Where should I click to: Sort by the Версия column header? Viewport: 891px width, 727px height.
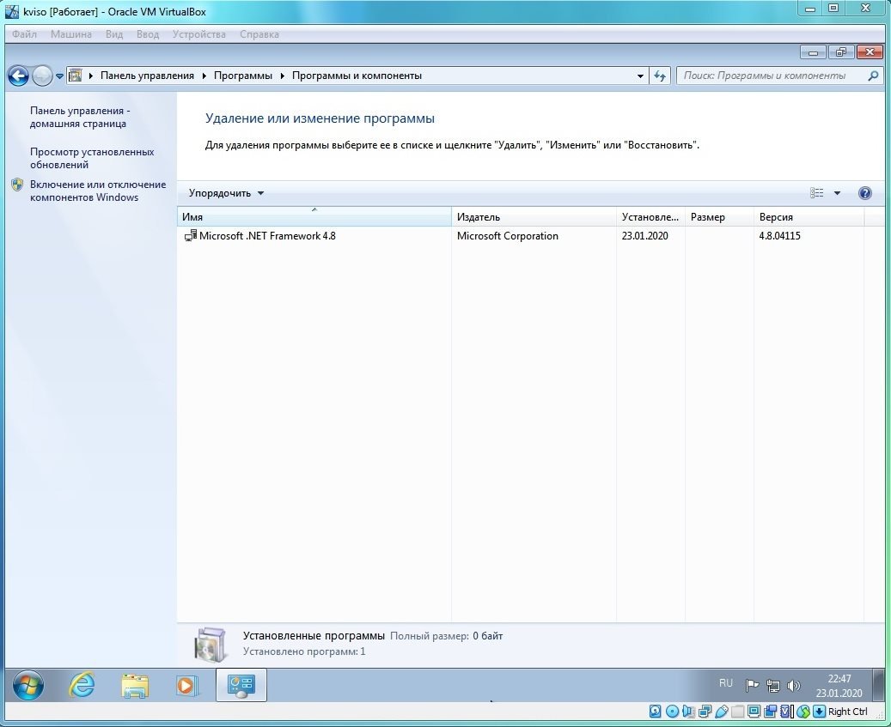tap(809, 217)
